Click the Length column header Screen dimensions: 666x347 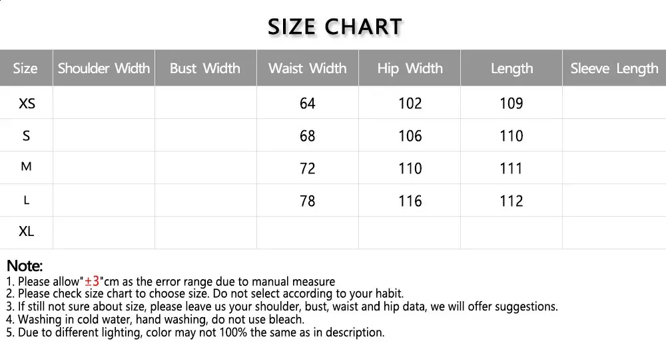[x=511, y=68]
